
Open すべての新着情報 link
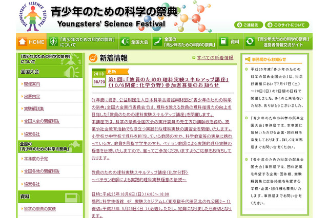pos(215,58)
